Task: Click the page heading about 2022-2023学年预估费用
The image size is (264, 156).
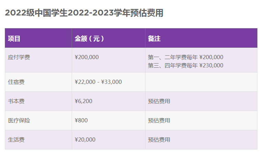Action: pyautogui.click(x=84, y=13)
